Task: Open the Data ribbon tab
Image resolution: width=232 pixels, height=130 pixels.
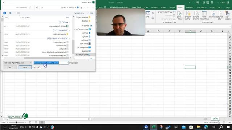Action: tap(181, 7)
